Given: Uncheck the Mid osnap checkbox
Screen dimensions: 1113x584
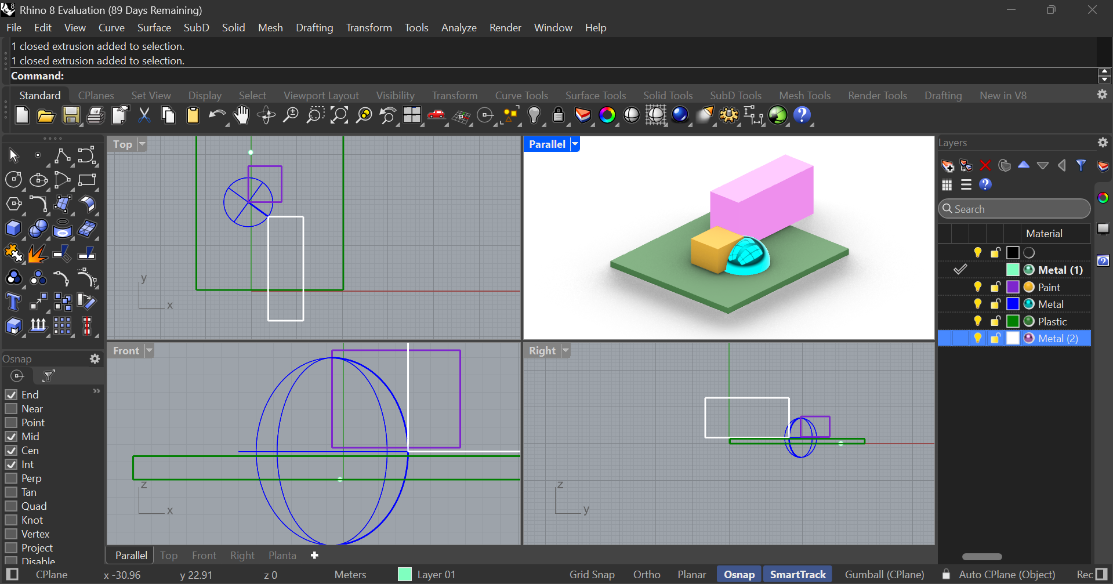Looking at the screenshot, I should coord(11,437).
